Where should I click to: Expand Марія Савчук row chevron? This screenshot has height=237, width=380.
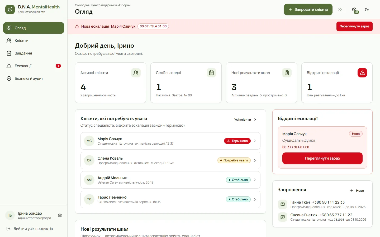255,141
